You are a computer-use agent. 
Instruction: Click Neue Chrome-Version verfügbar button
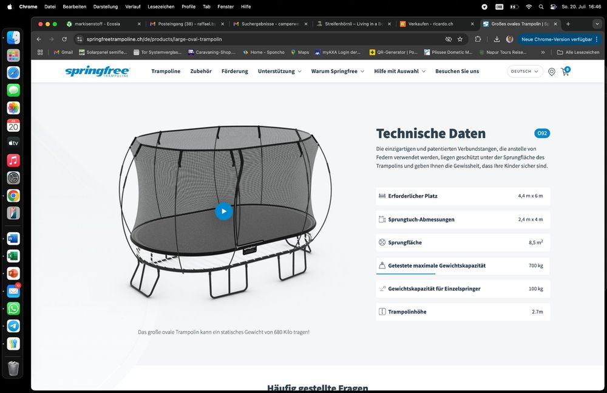(x=556, y=39)
